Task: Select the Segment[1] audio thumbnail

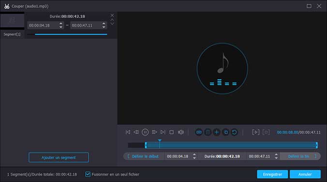Action: (12, 20)
